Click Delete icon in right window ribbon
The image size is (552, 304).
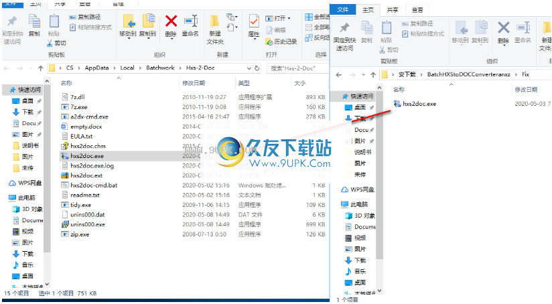(503, 28)
